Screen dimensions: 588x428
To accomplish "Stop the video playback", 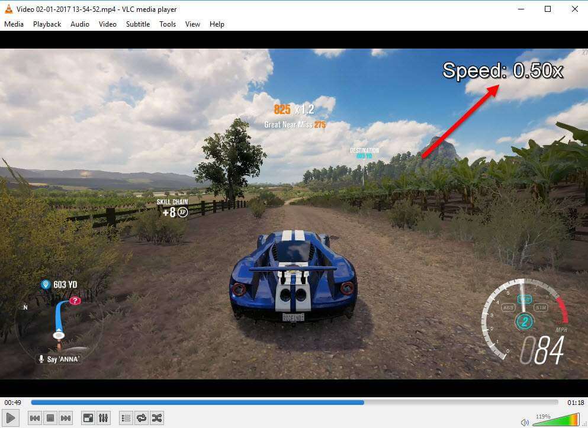I will pos(50,418).
